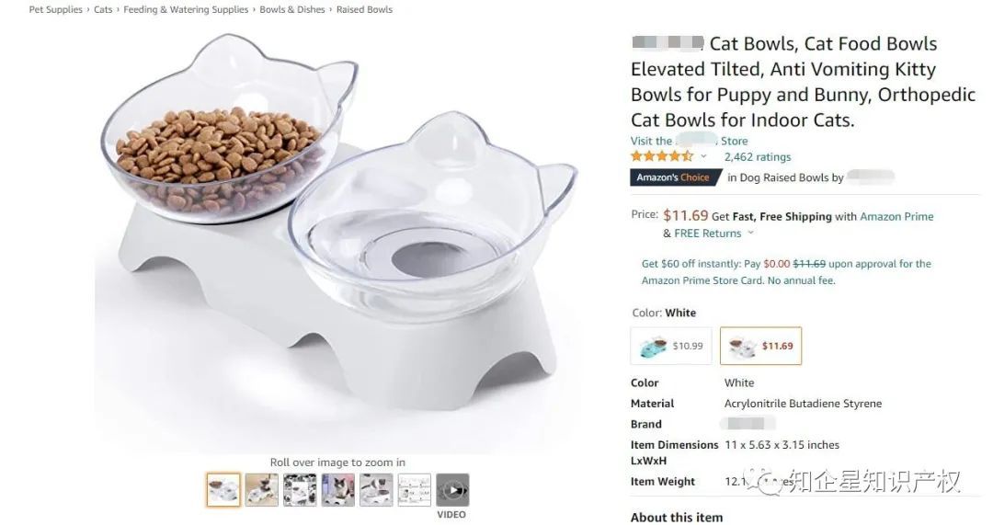Navigate to Feeding & Watering Supplies breadcrumb

tap(186, 10)
